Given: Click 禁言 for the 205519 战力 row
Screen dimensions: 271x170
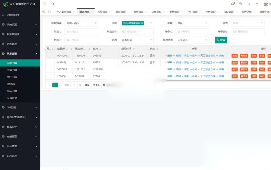Looking at the screenshot, I should [234, 55].
